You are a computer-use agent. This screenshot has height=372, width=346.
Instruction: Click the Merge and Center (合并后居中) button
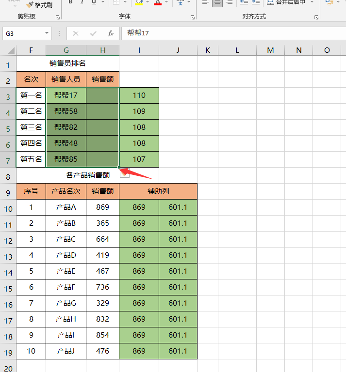pyautogui.click(x=286, y=2)
